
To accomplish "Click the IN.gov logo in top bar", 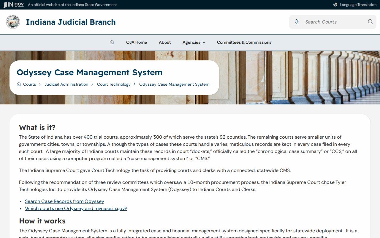I will pos(14,4).
